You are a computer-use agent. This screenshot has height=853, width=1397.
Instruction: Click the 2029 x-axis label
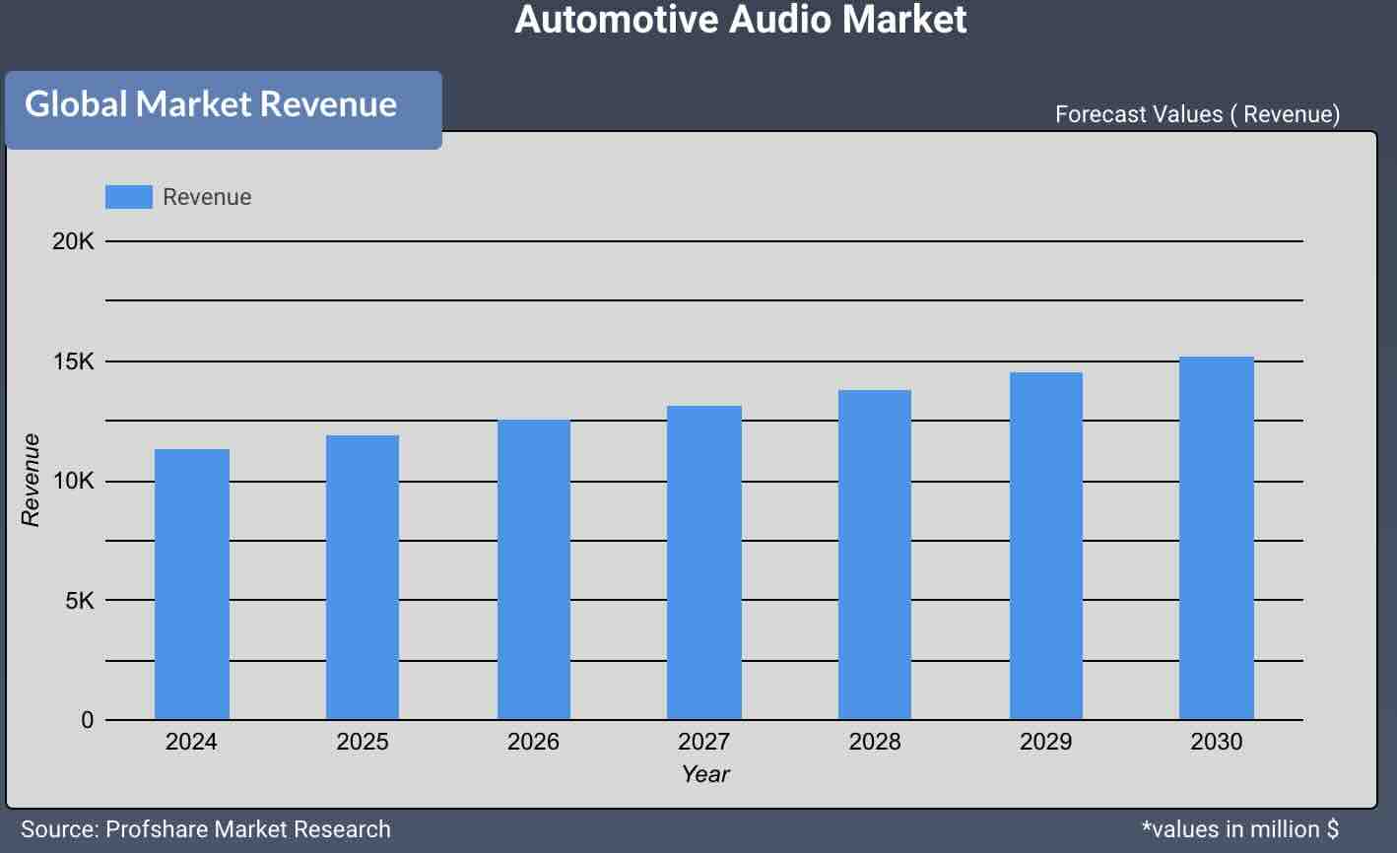pos(1045,742)
